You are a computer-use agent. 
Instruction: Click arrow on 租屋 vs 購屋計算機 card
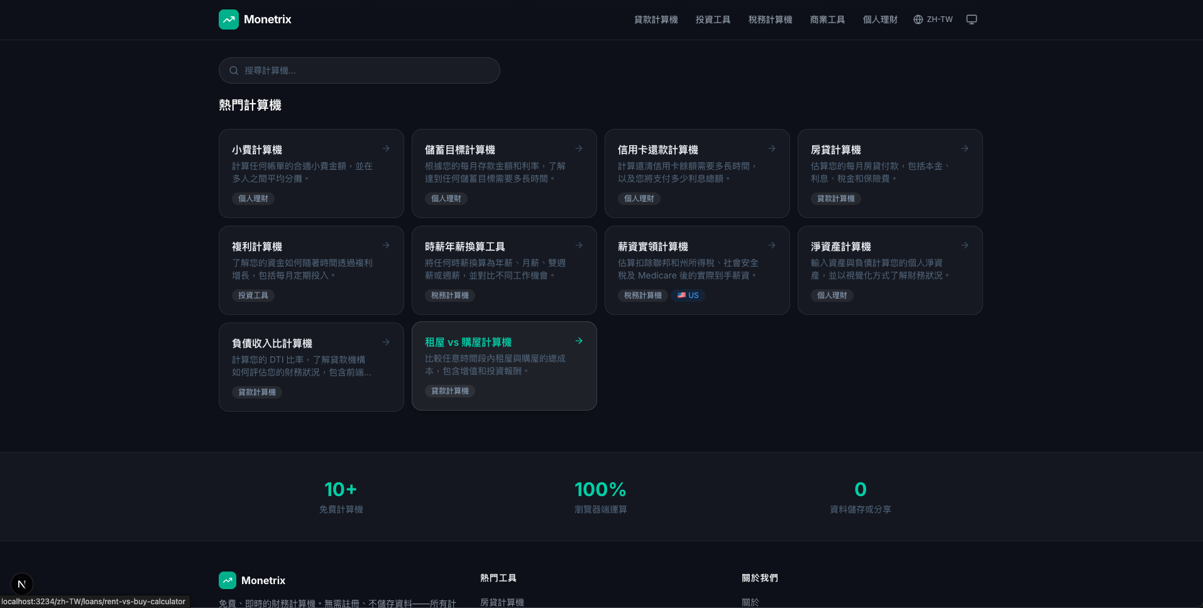click(579, 341)
